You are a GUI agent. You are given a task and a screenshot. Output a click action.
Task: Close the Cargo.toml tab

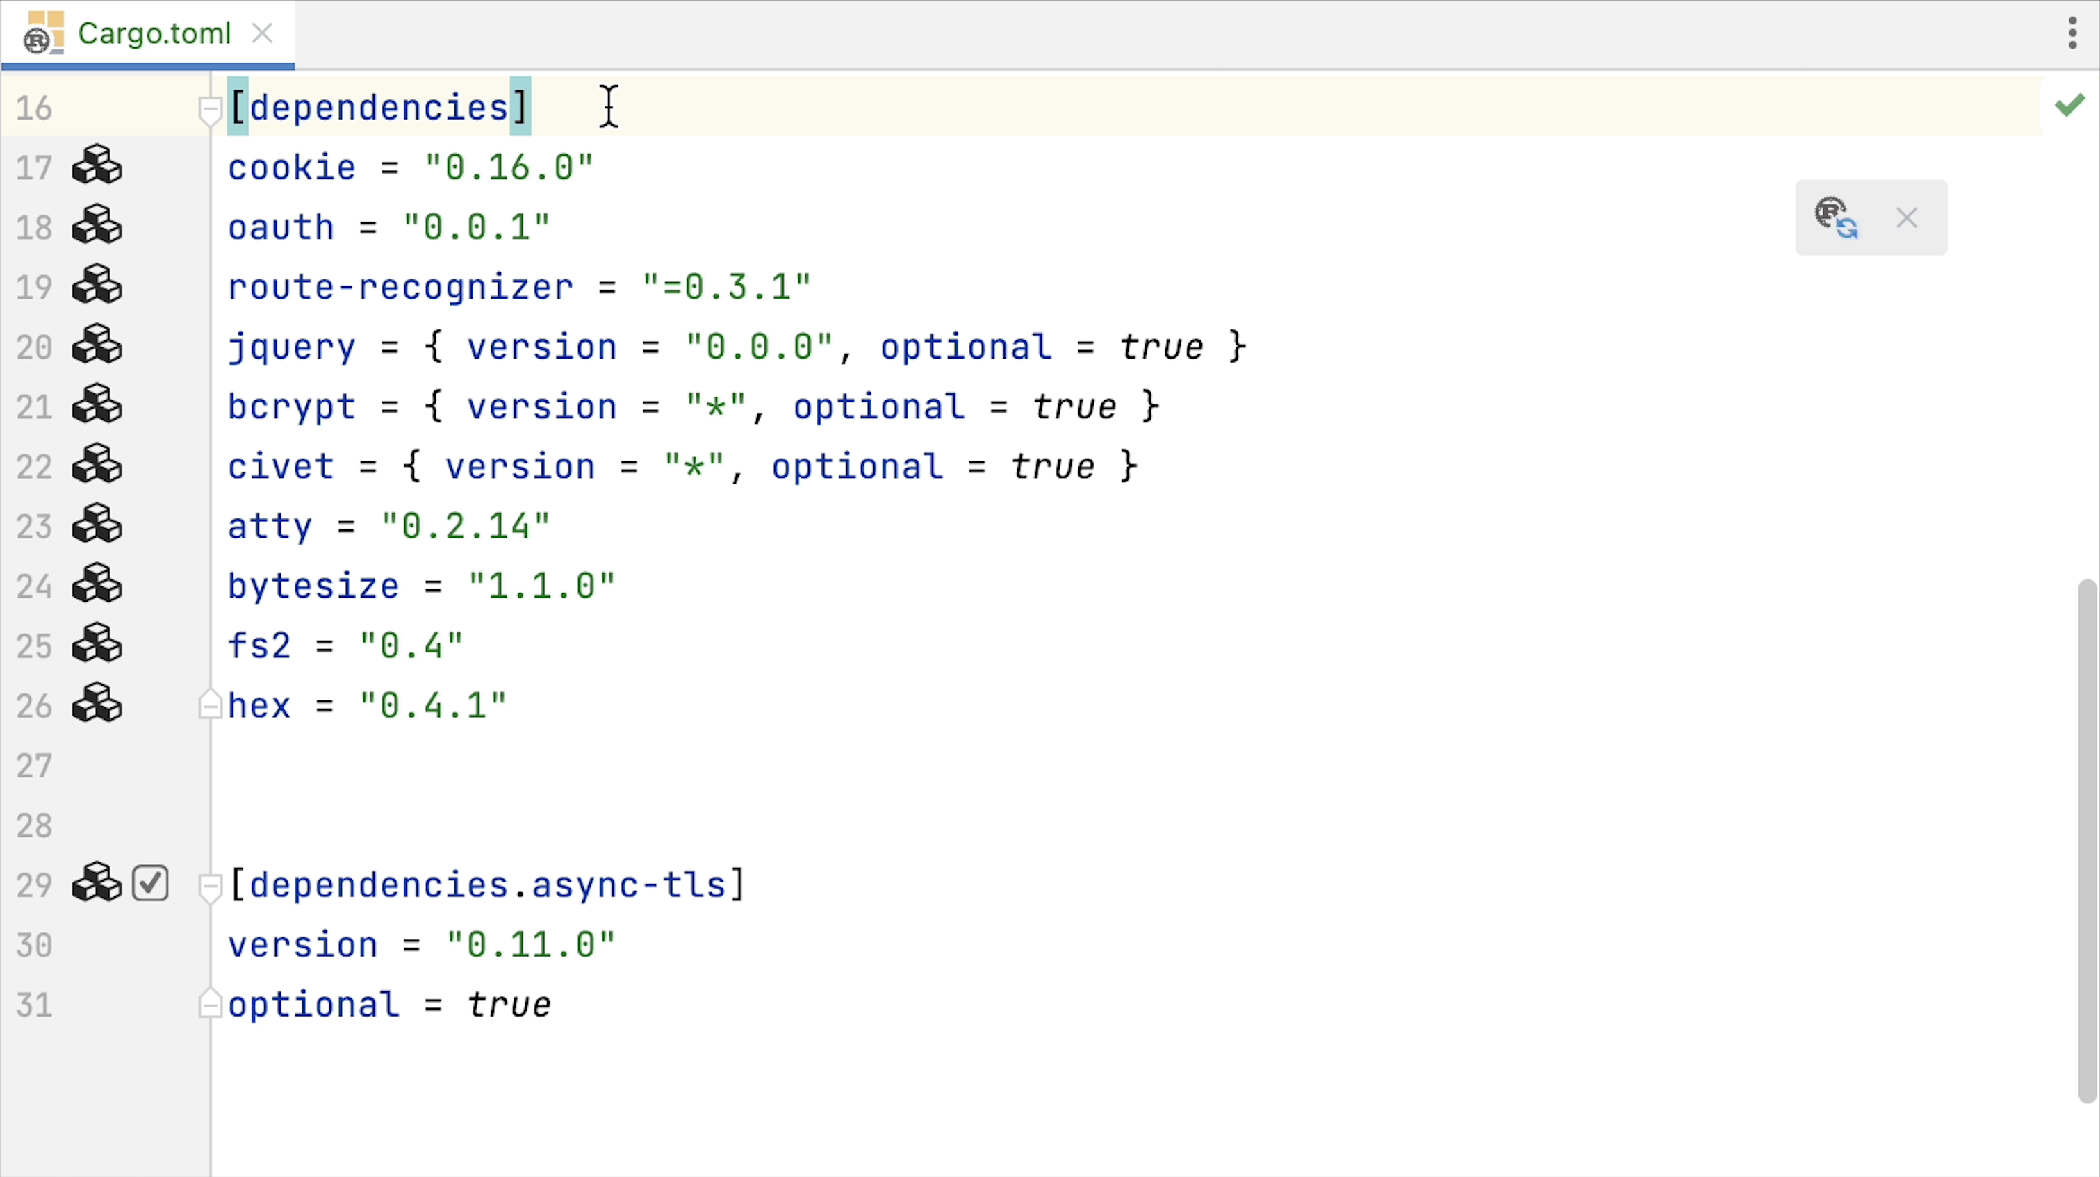(262, 33)
